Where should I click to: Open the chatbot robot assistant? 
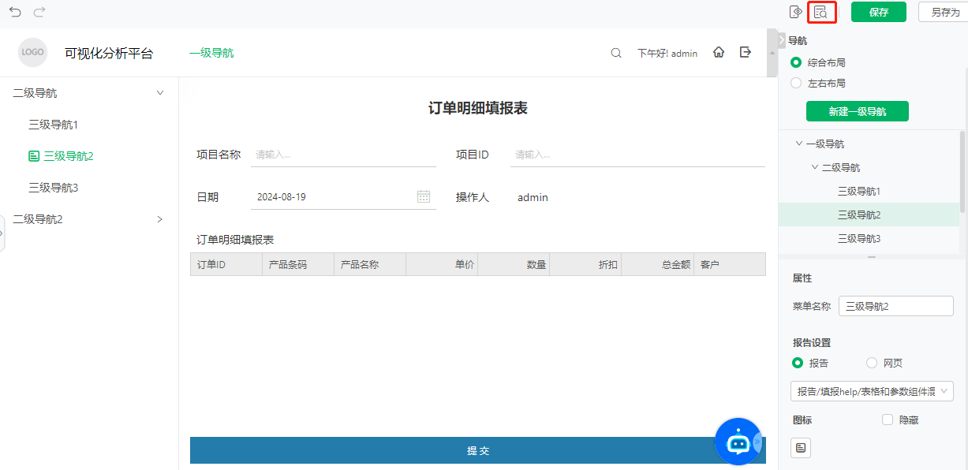pyautogui.click(x=738, y=442)
